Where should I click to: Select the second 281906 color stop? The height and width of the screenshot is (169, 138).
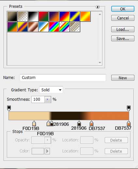click(x=79, y=123)
